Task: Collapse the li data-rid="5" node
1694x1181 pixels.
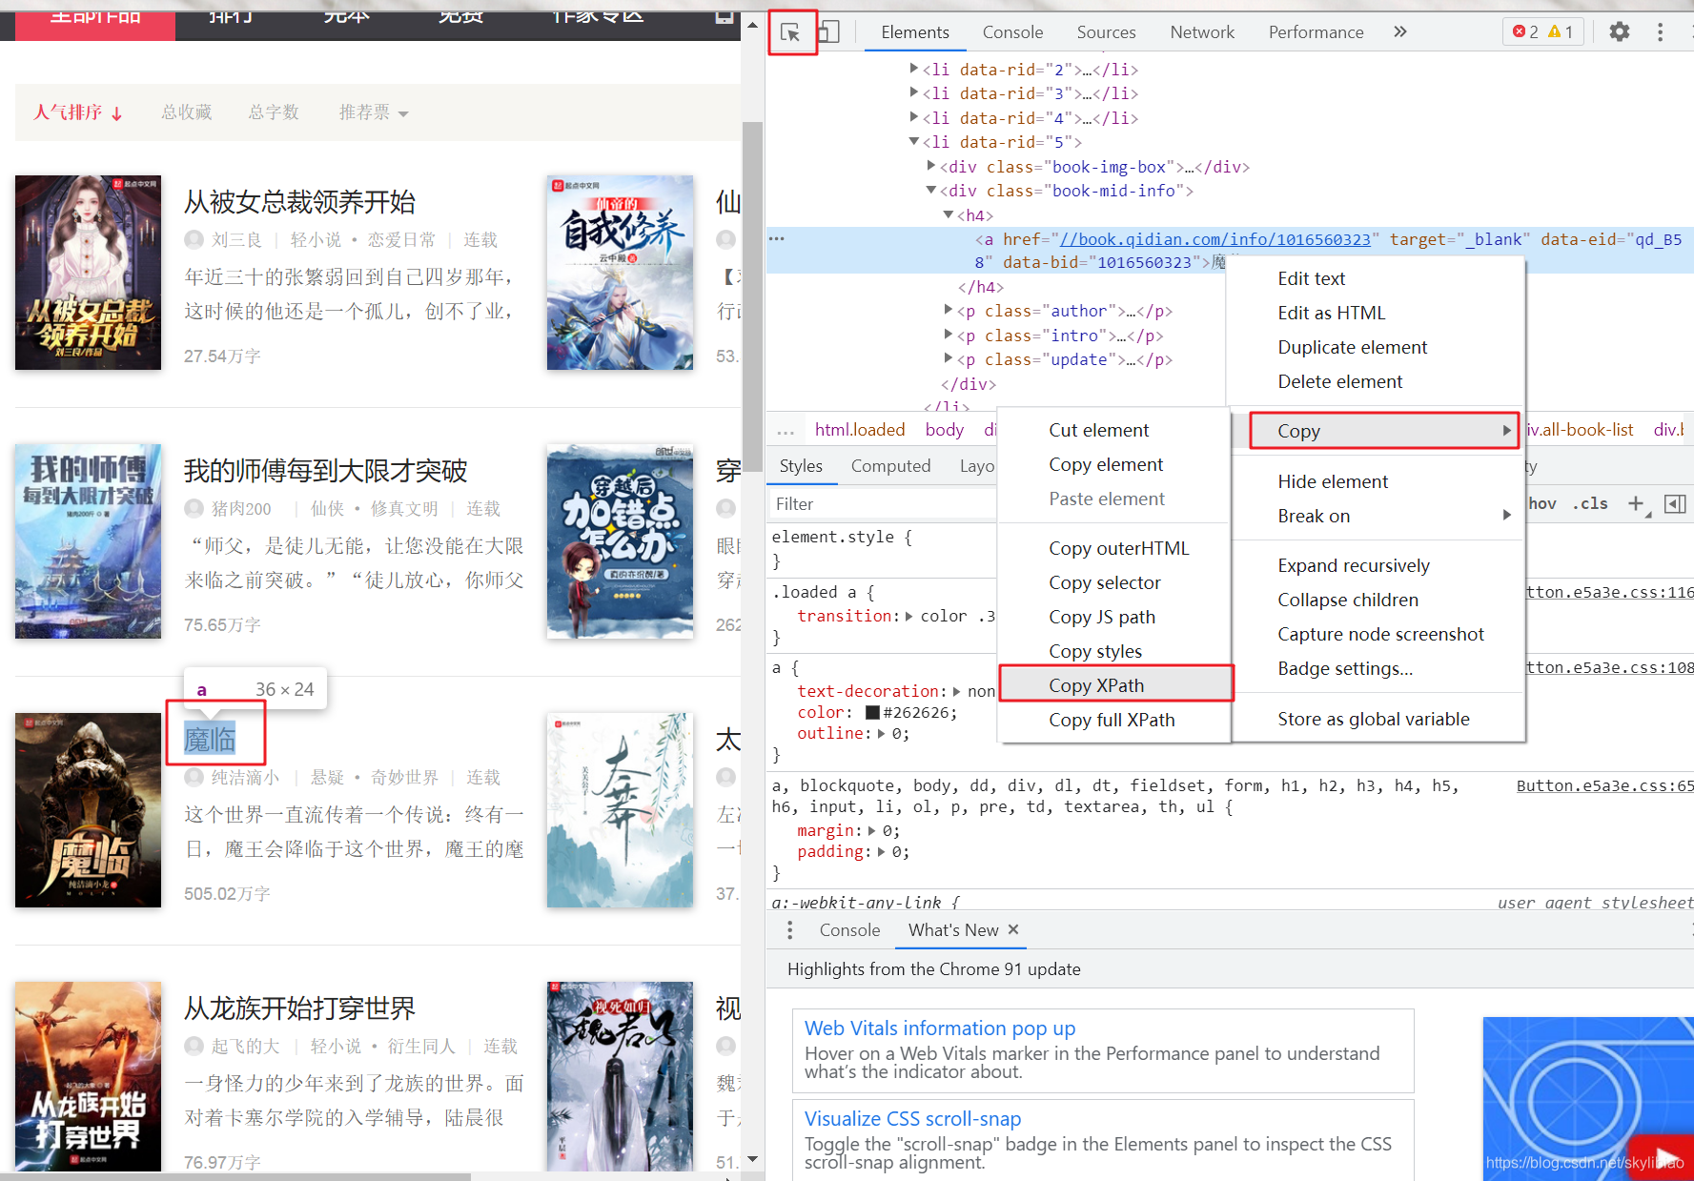Action: click(914, 141)
